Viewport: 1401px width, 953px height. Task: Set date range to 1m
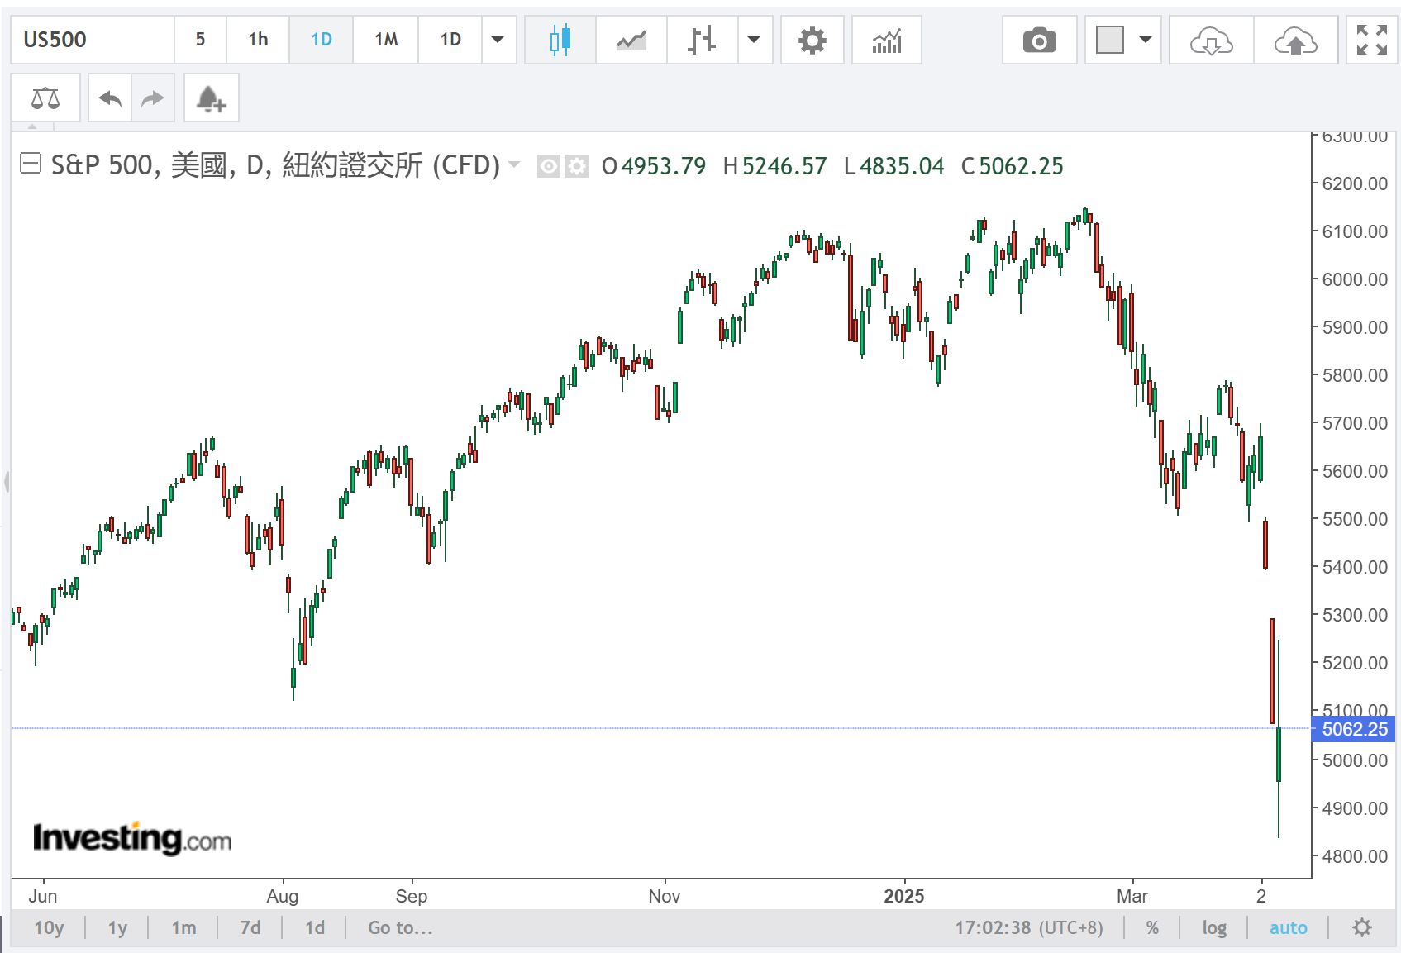[x=183, y=927]
